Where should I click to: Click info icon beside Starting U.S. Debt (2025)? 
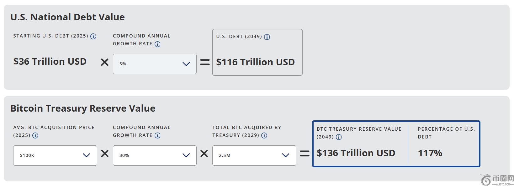tap(93, 36)
